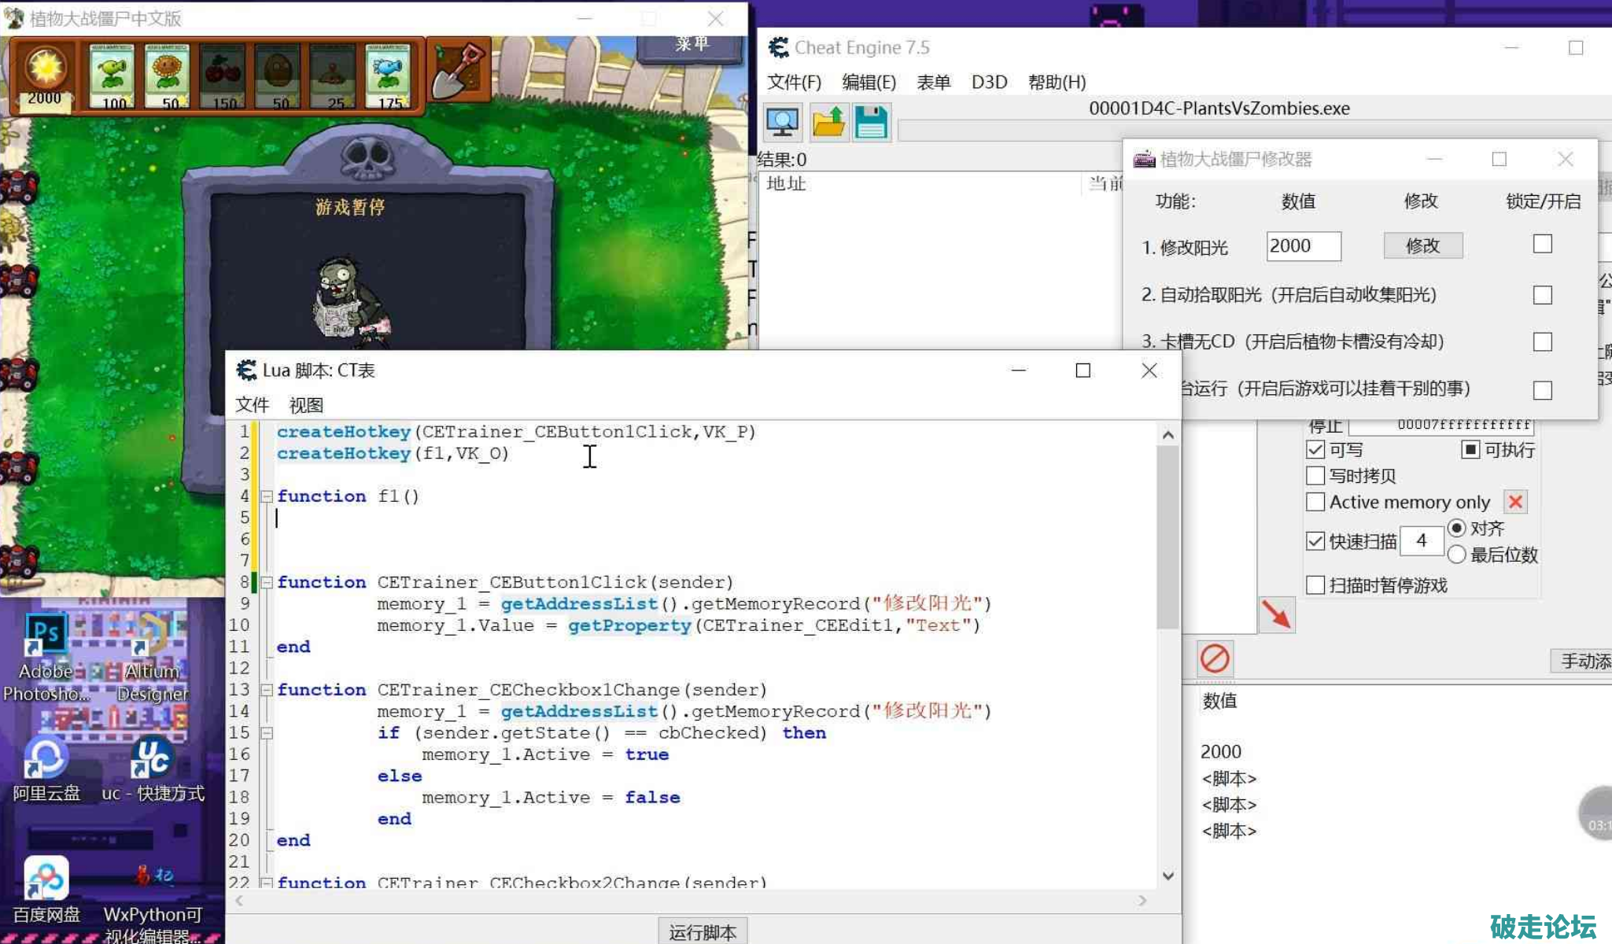Viewport: 1612px width, 944px height.
Task: Select the shovel tool in game
Action: pos(459,71)
